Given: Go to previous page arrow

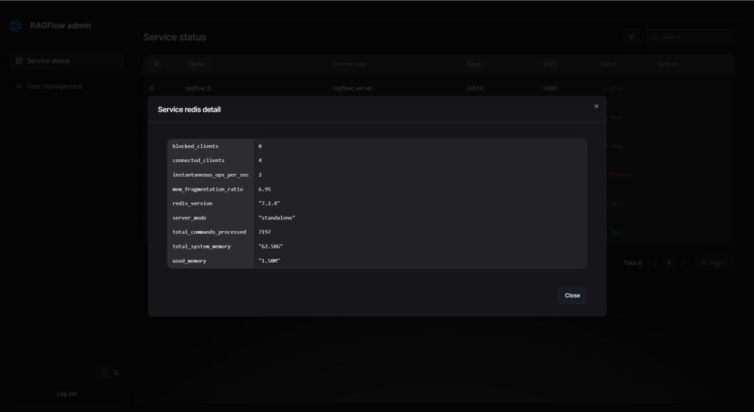Looking at the screenshot, I should 654,263.
